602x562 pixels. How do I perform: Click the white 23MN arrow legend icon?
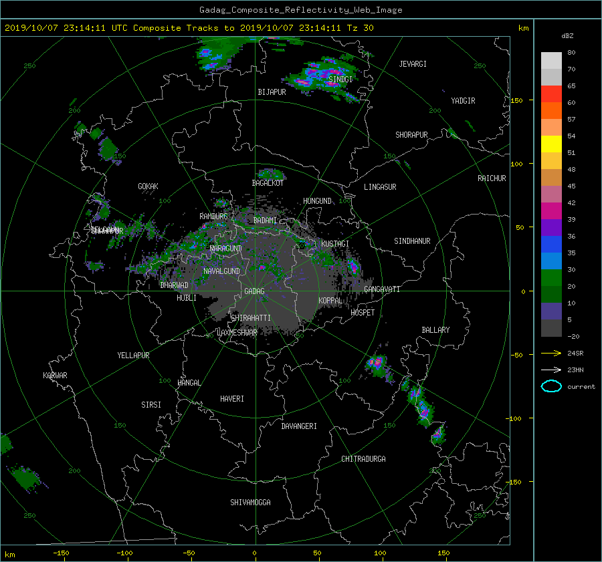click(x=551, y=370)
